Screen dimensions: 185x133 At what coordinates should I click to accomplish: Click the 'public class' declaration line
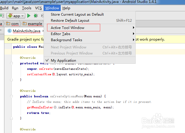point(28,47)
